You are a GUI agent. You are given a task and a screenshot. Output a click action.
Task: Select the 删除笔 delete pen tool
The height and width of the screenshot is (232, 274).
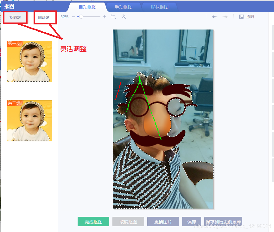(x=44, y=17)
